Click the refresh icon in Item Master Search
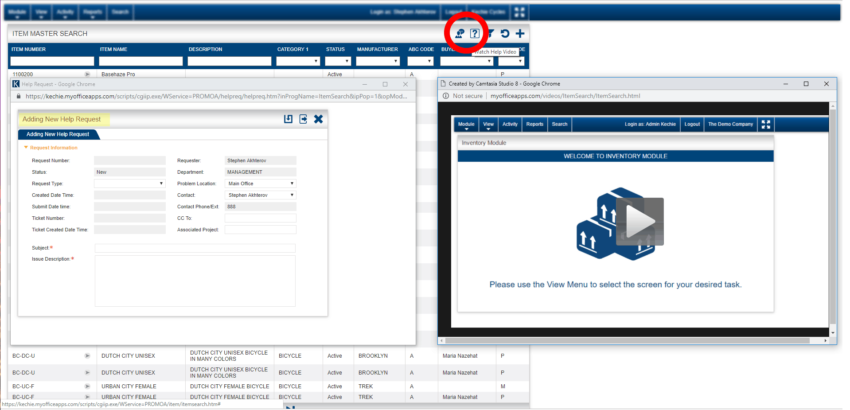Screen dimensions: 850x410 pos(505,34)
